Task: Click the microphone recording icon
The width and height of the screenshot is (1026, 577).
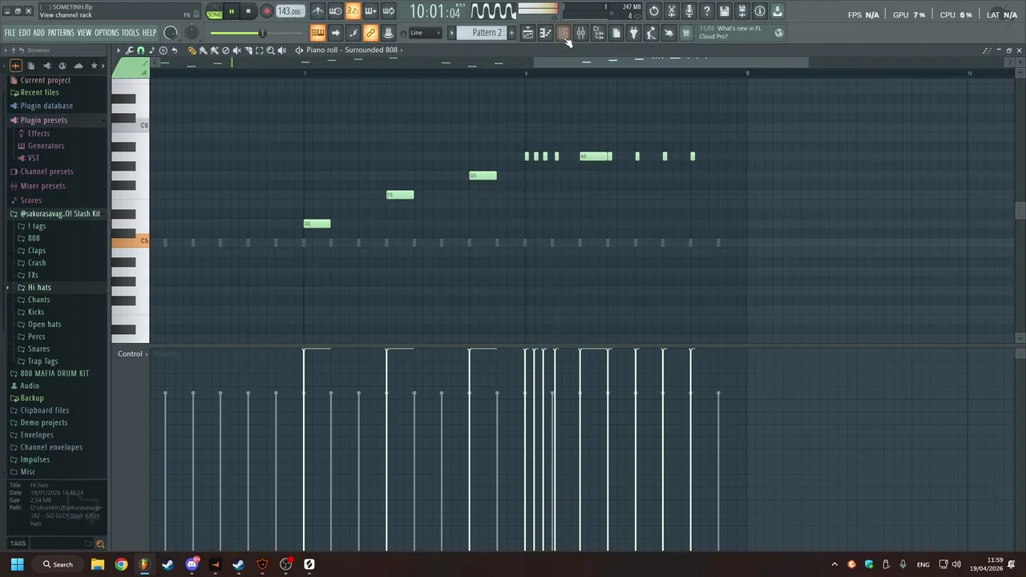Action: click(689, 11)
